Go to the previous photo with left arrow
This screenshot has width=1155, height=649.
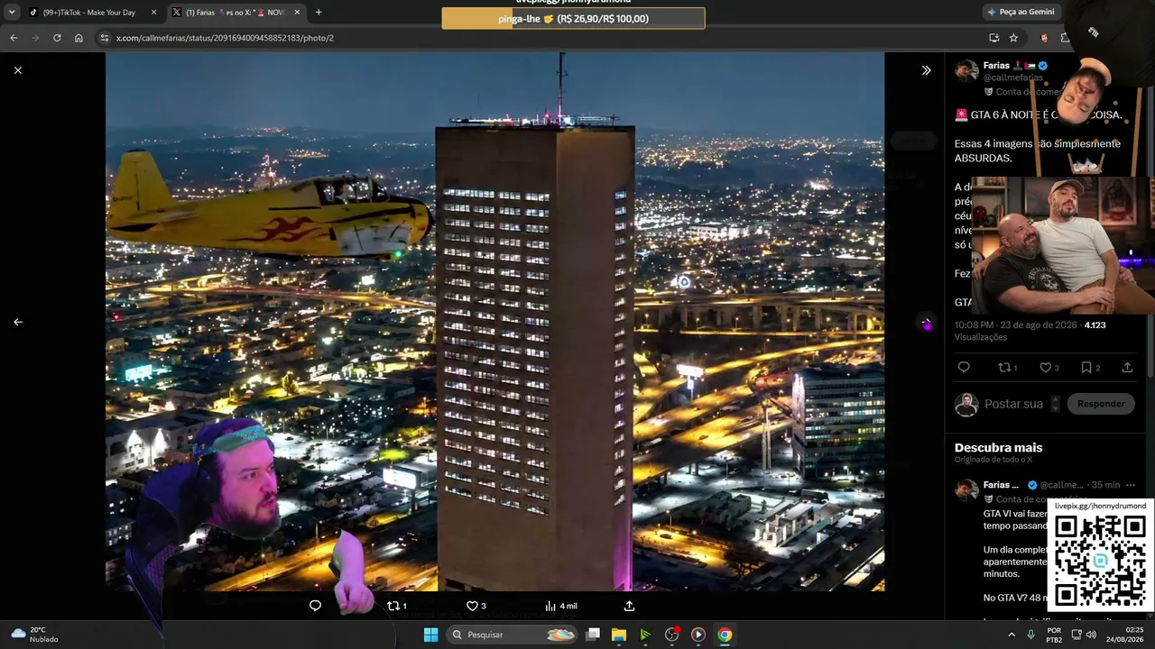pyautogui.click(x=18, y=322)
